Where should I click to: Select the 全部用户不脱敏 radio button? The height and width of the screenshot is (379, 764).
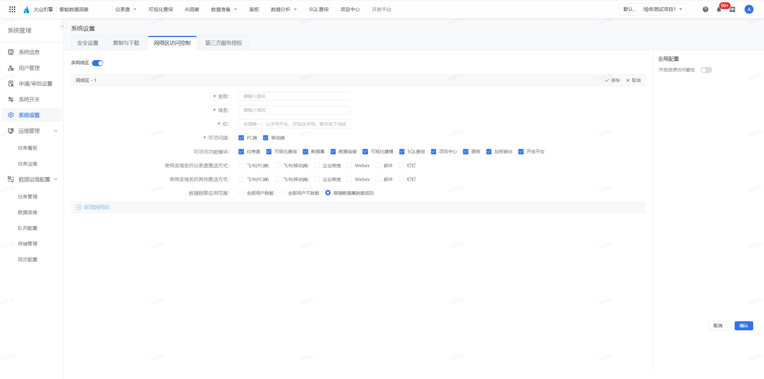(282, 193)
